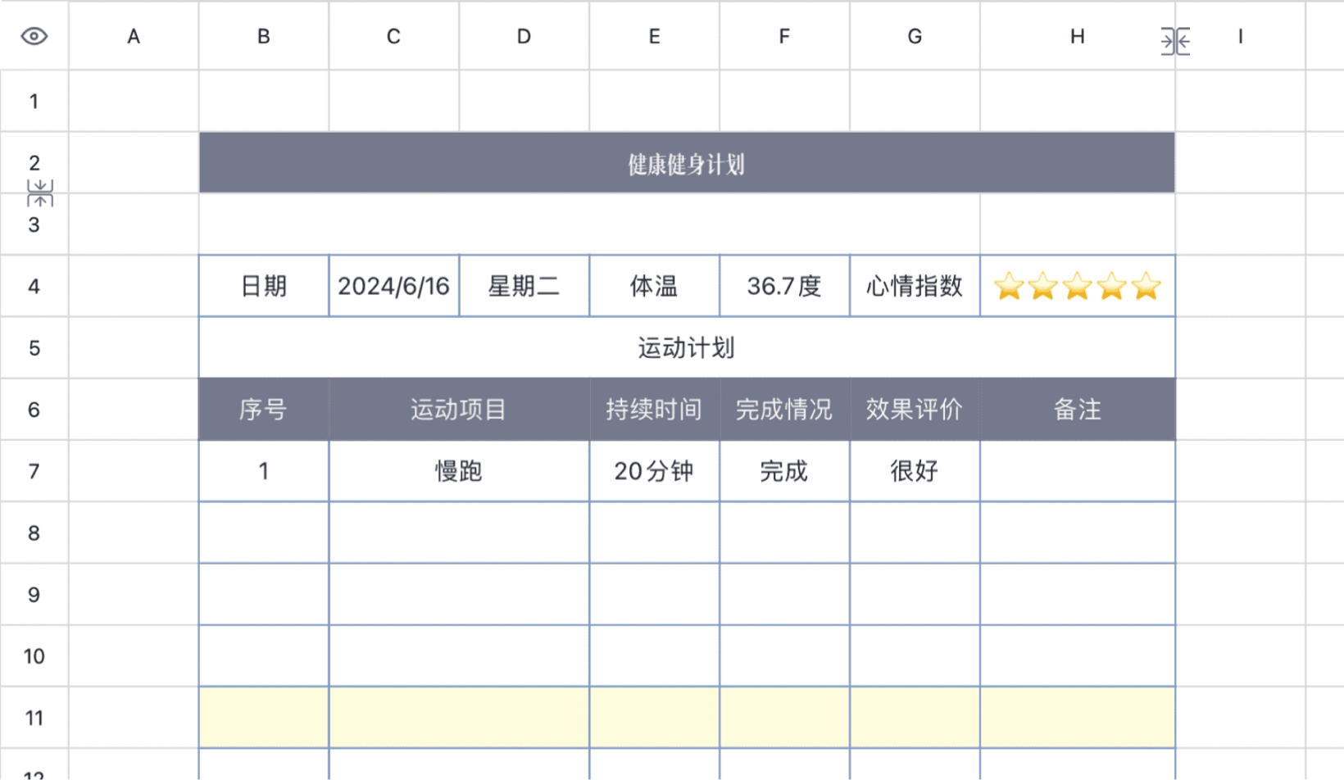Click the 体温 cell
This screenshot has width=1344, height=780.
(655, 286)
